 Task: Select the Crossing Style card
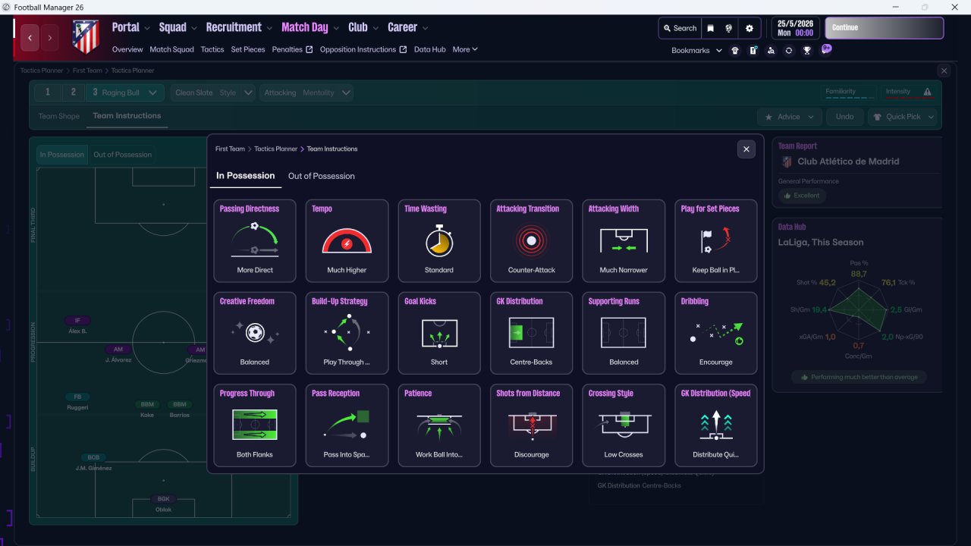coord(624,425)
